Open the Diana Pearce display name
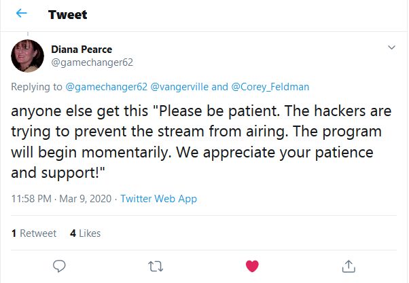Screen dimensions: 409x283 tap(82, 50)
